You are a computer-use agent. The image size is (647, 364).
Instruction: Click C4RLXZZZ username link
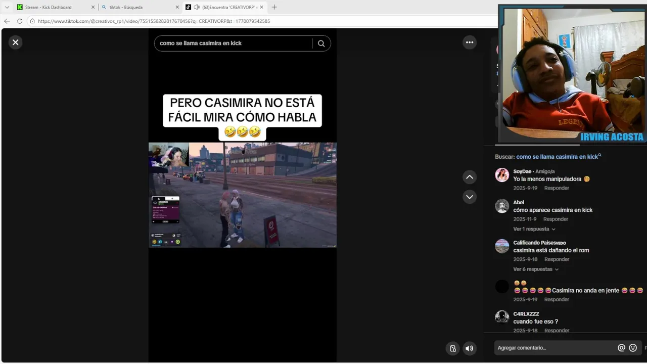[x=526, y=314]
